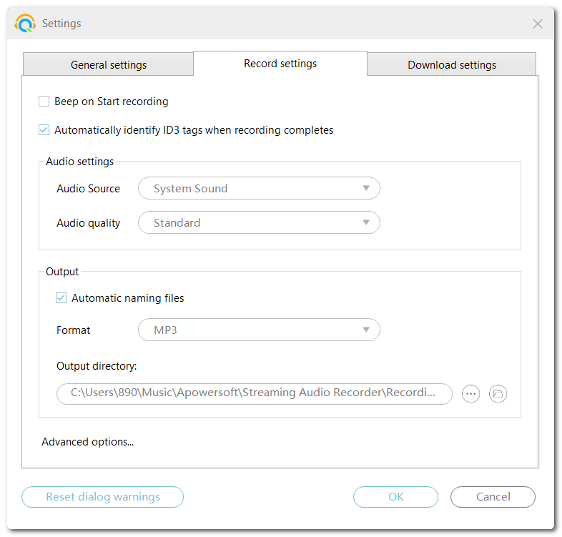The height and width of the screenshot is (537, 562).
Task: Open the Audio Source dropdown
Action: (x=258, y=189)
